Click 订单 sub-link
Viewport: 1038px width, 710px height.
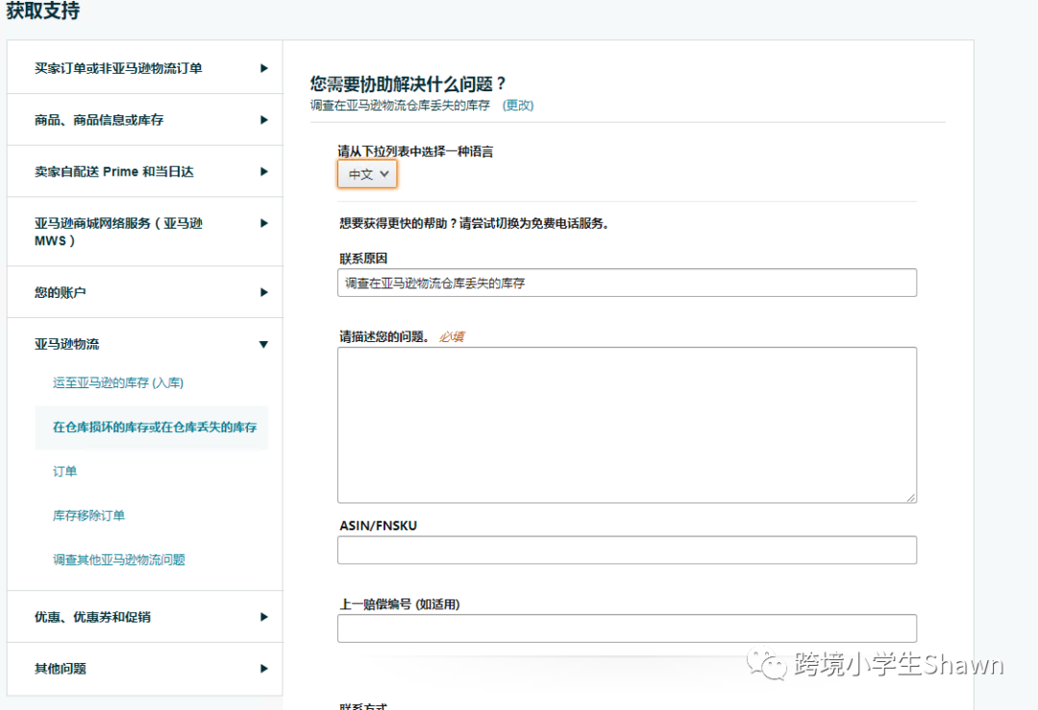pos(65,471)
